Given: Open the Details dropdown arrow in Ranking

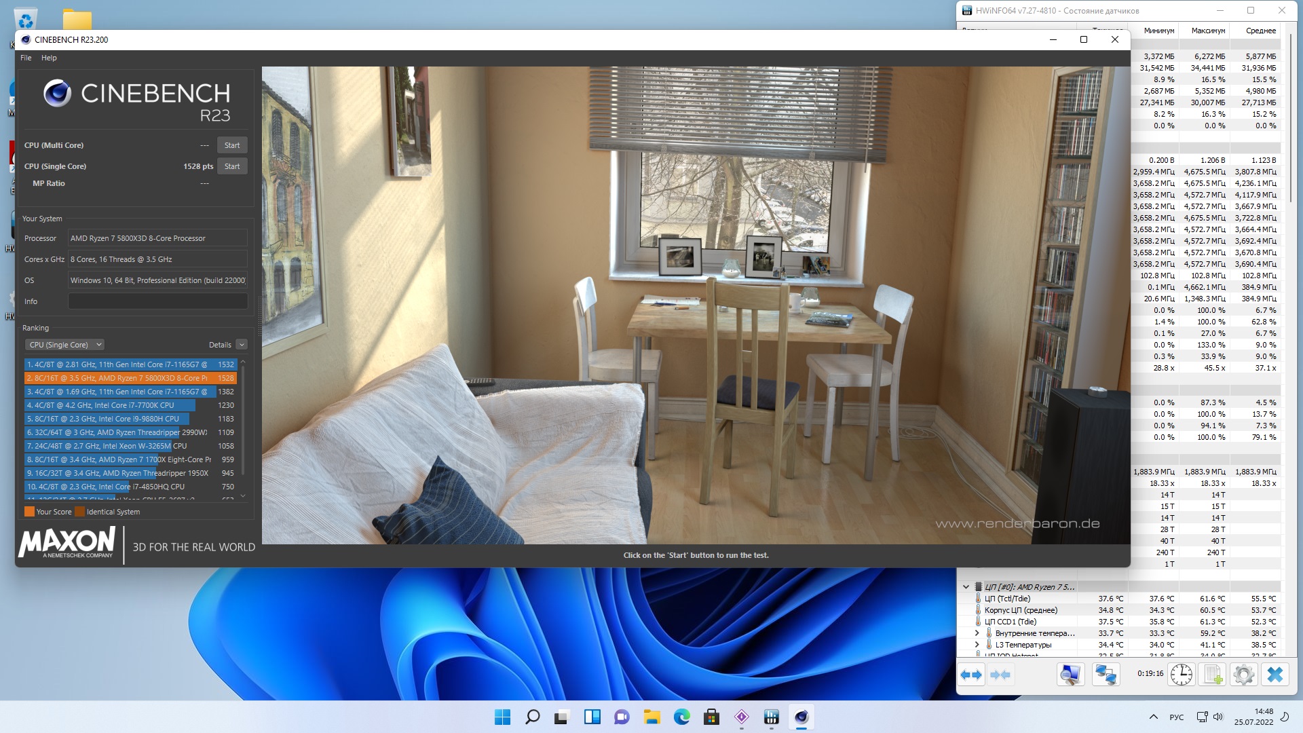Looking at the screenshot, I should (242, 345).
